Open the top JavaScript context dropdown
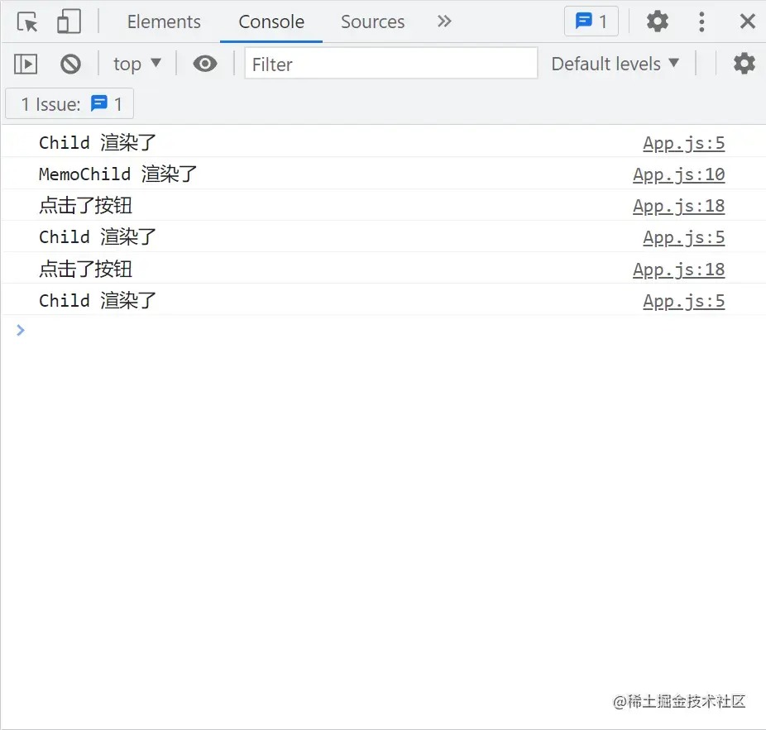The image size is (766, 730). 136,64
